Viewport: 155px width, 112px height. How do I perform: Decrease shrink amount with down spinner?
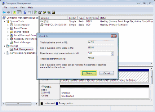pos(112,55)
